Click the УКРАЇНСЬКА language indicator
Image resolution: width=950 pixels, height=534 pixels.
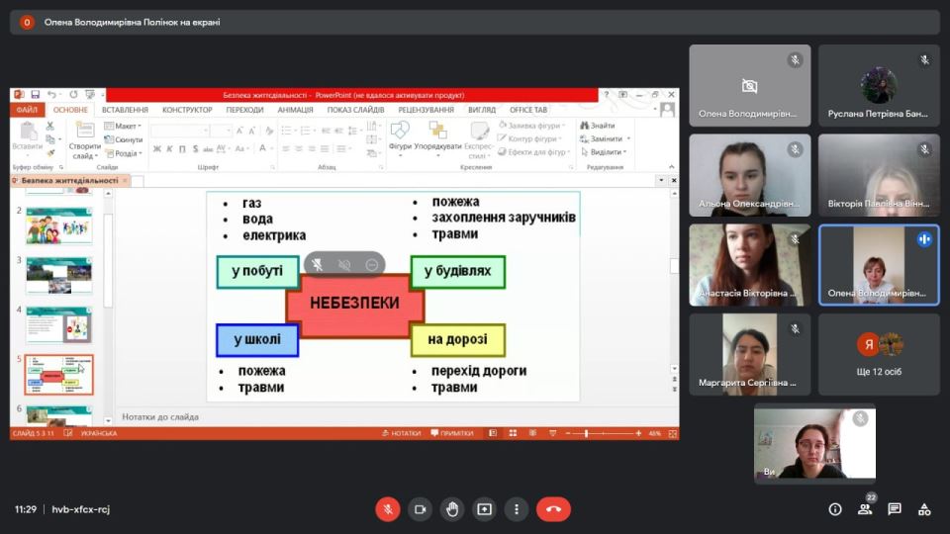tap(99, 433)
